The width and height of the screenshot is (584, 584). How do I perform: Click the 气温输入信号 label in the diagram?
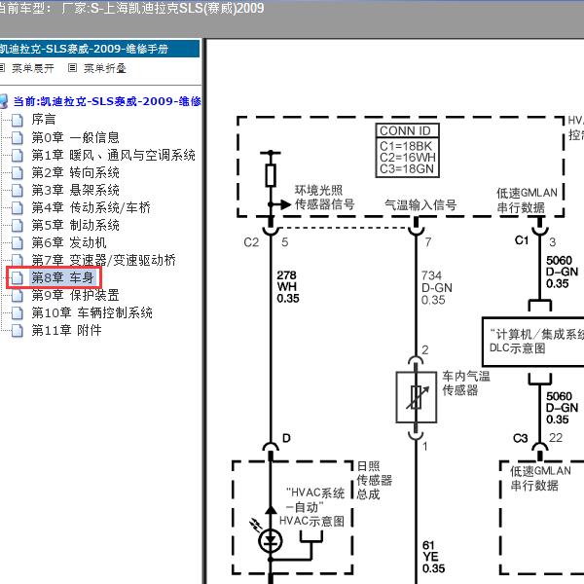coord(420,204)
